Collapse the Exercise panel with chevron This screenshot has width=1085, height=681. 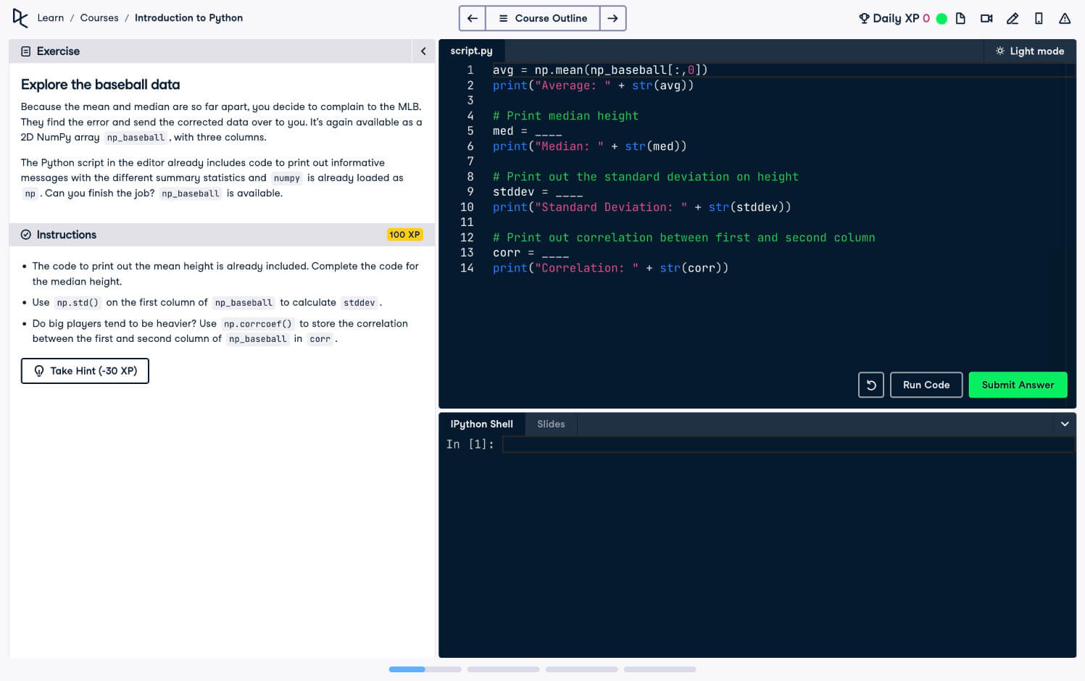[423, 51]
